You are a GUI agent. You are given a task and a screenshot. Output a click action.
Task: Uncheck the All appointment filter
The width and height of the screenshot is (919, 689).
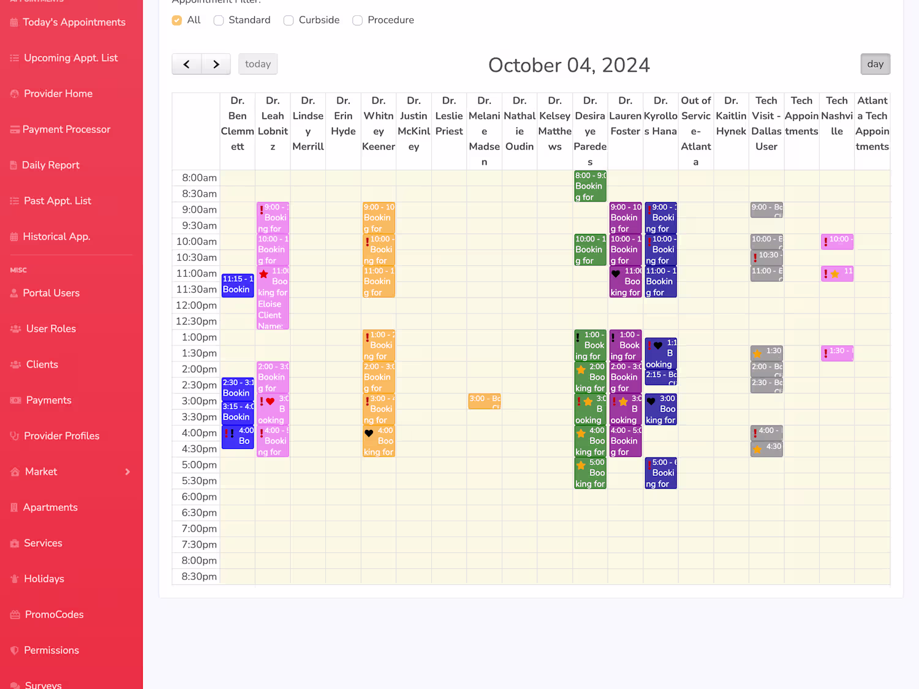(x=177, y=20)
